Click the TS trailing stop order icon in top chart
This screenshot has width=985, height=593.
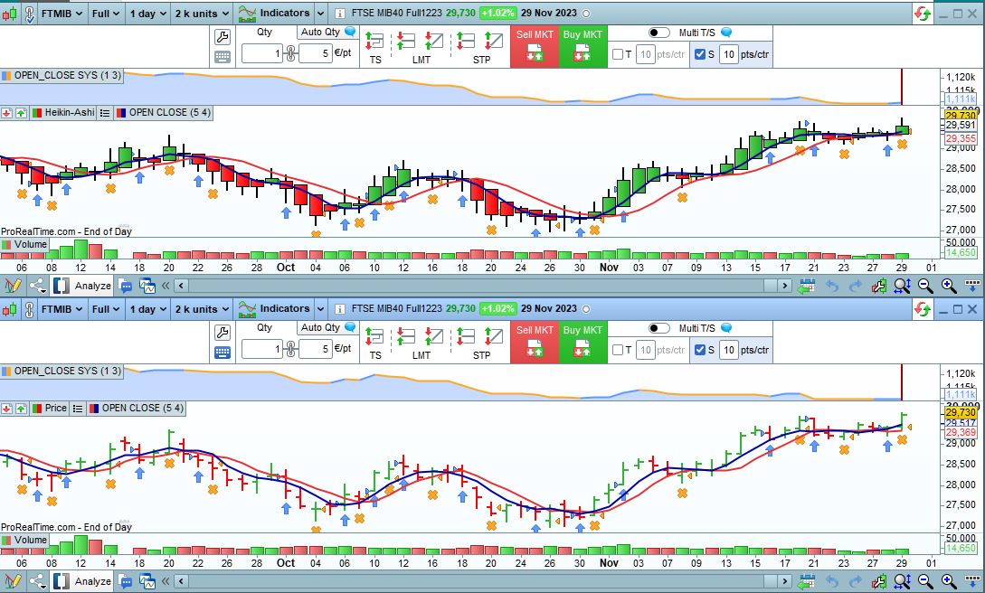pyautogui.click(x=375, y=42)
